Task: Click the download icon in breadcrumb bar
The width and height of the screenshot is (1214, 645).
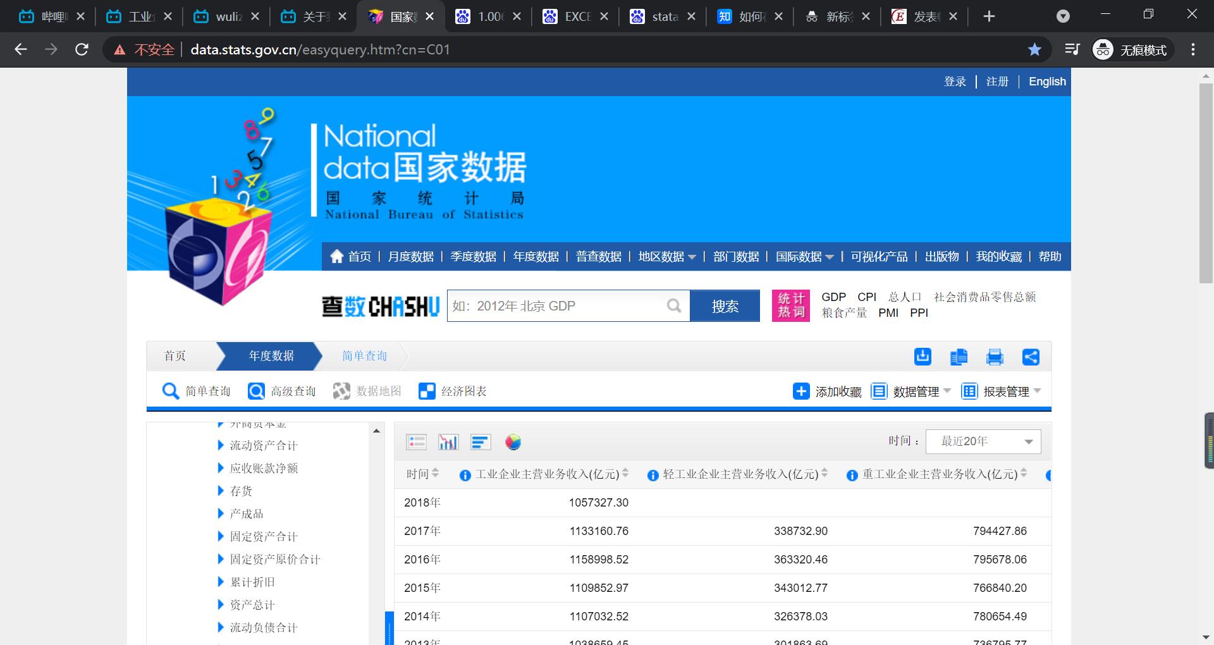Action: [x=923, y=357]
